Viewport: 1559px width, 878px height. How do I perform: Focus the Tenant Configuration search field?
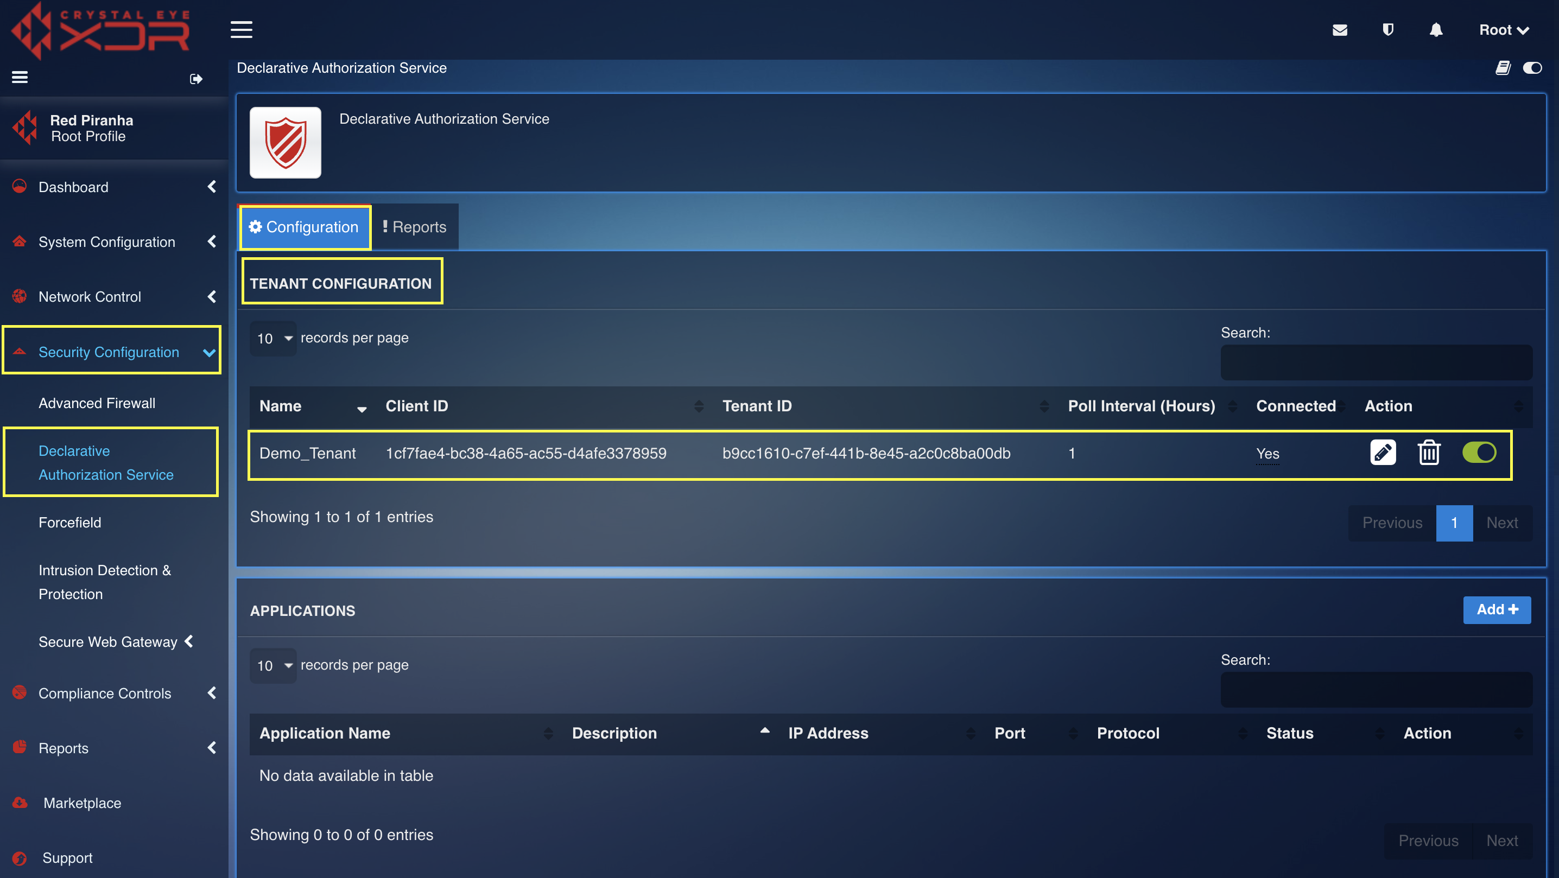point(1376,362)
